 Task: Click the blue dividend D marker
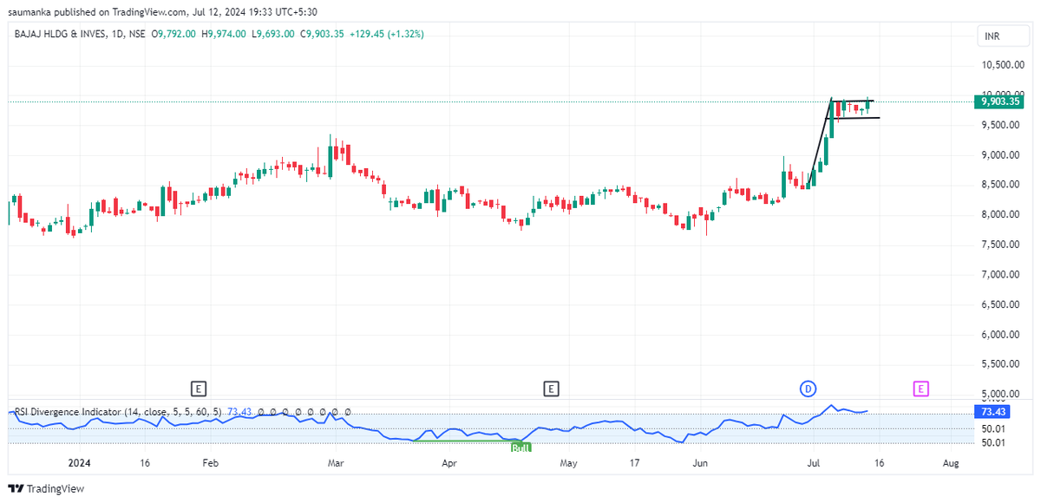point(808,389)
